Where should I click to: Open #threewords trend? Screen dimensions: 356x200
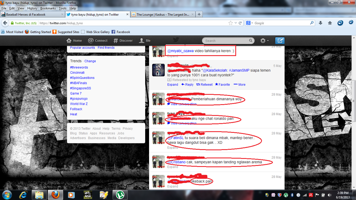coord(79,67)
